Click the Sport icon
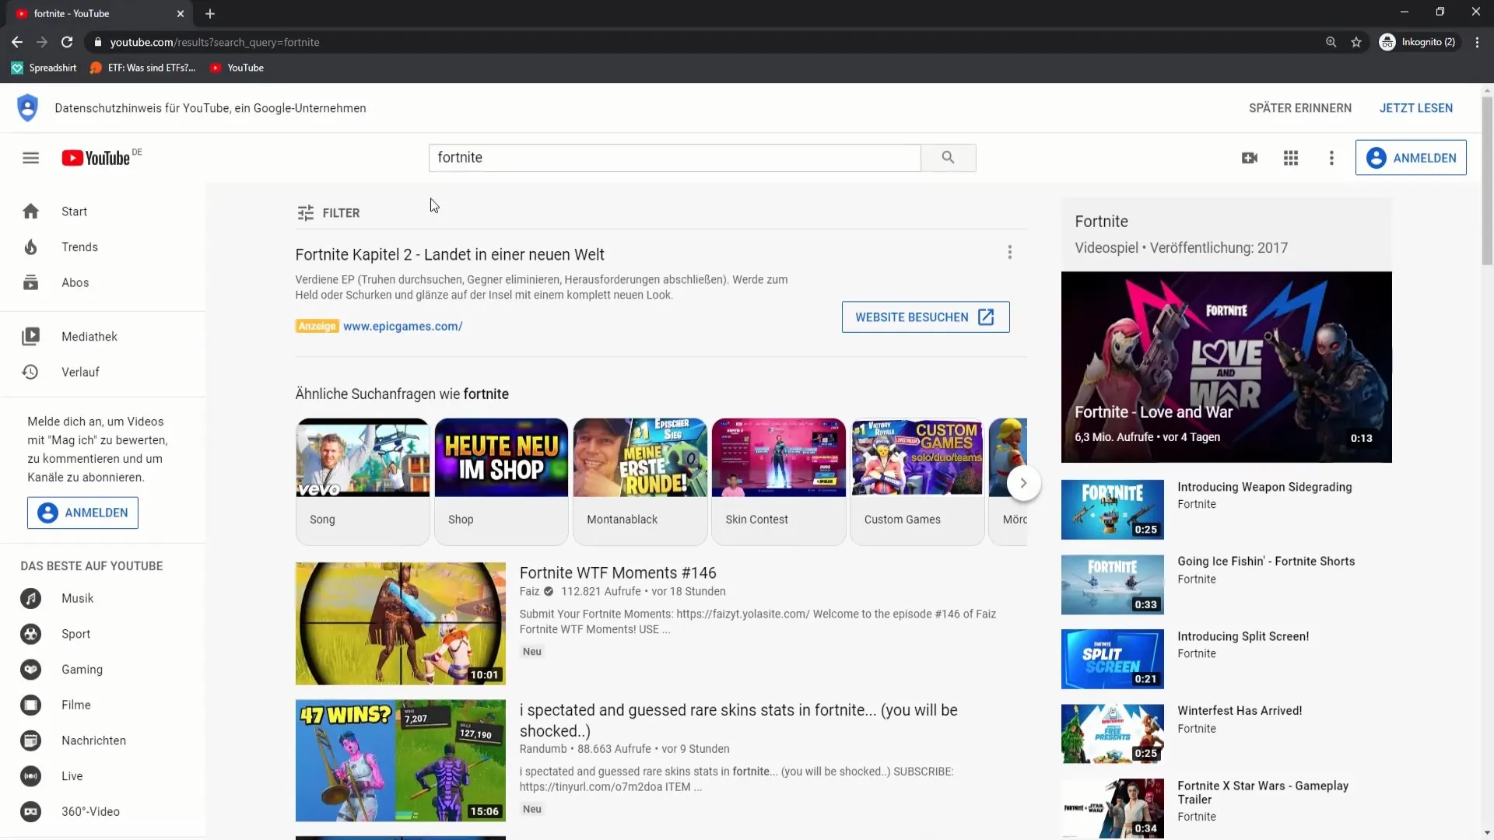 pyautogui.click(x=30, y=634)
